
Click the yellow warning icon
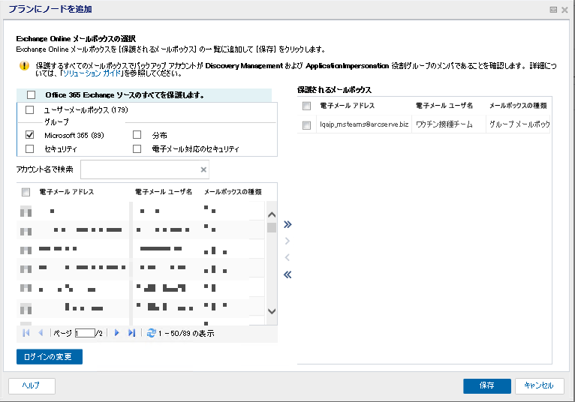click(24, 66)
